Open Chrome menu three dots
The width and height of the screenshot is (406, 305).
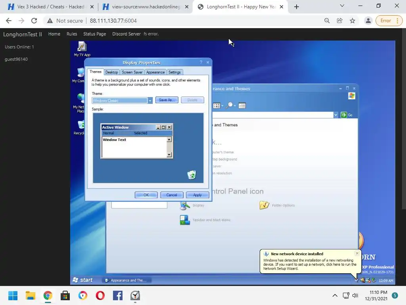coord(397,21)
